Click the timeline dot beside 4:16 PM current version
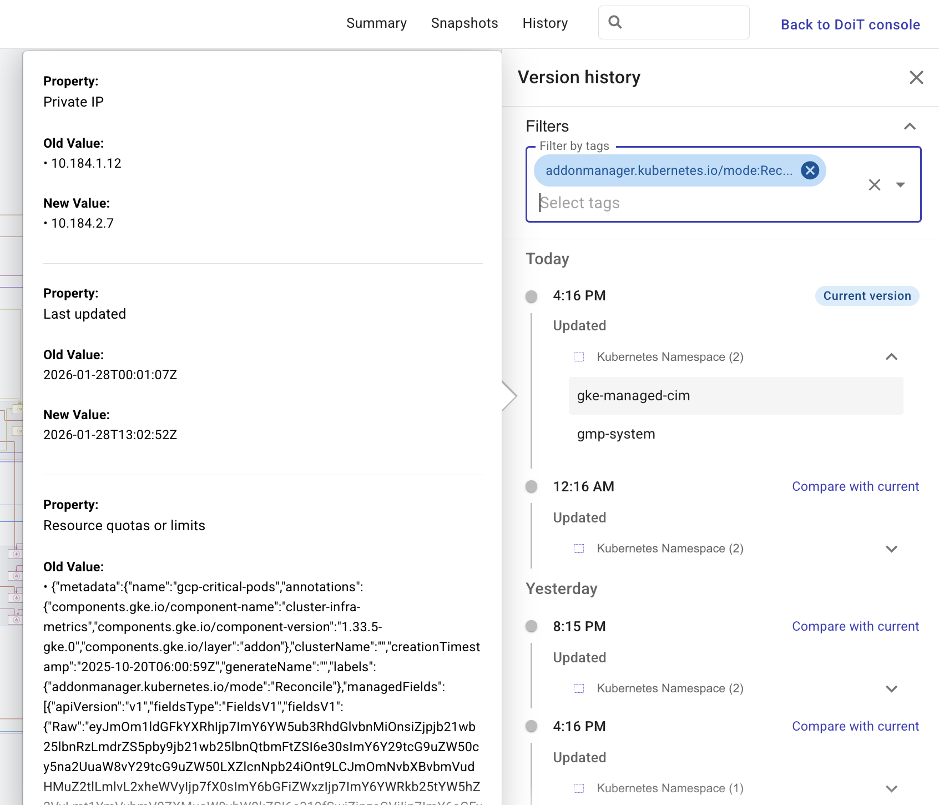Image resolution: width=939 pixels, height=805 pixels. point(531,296)
